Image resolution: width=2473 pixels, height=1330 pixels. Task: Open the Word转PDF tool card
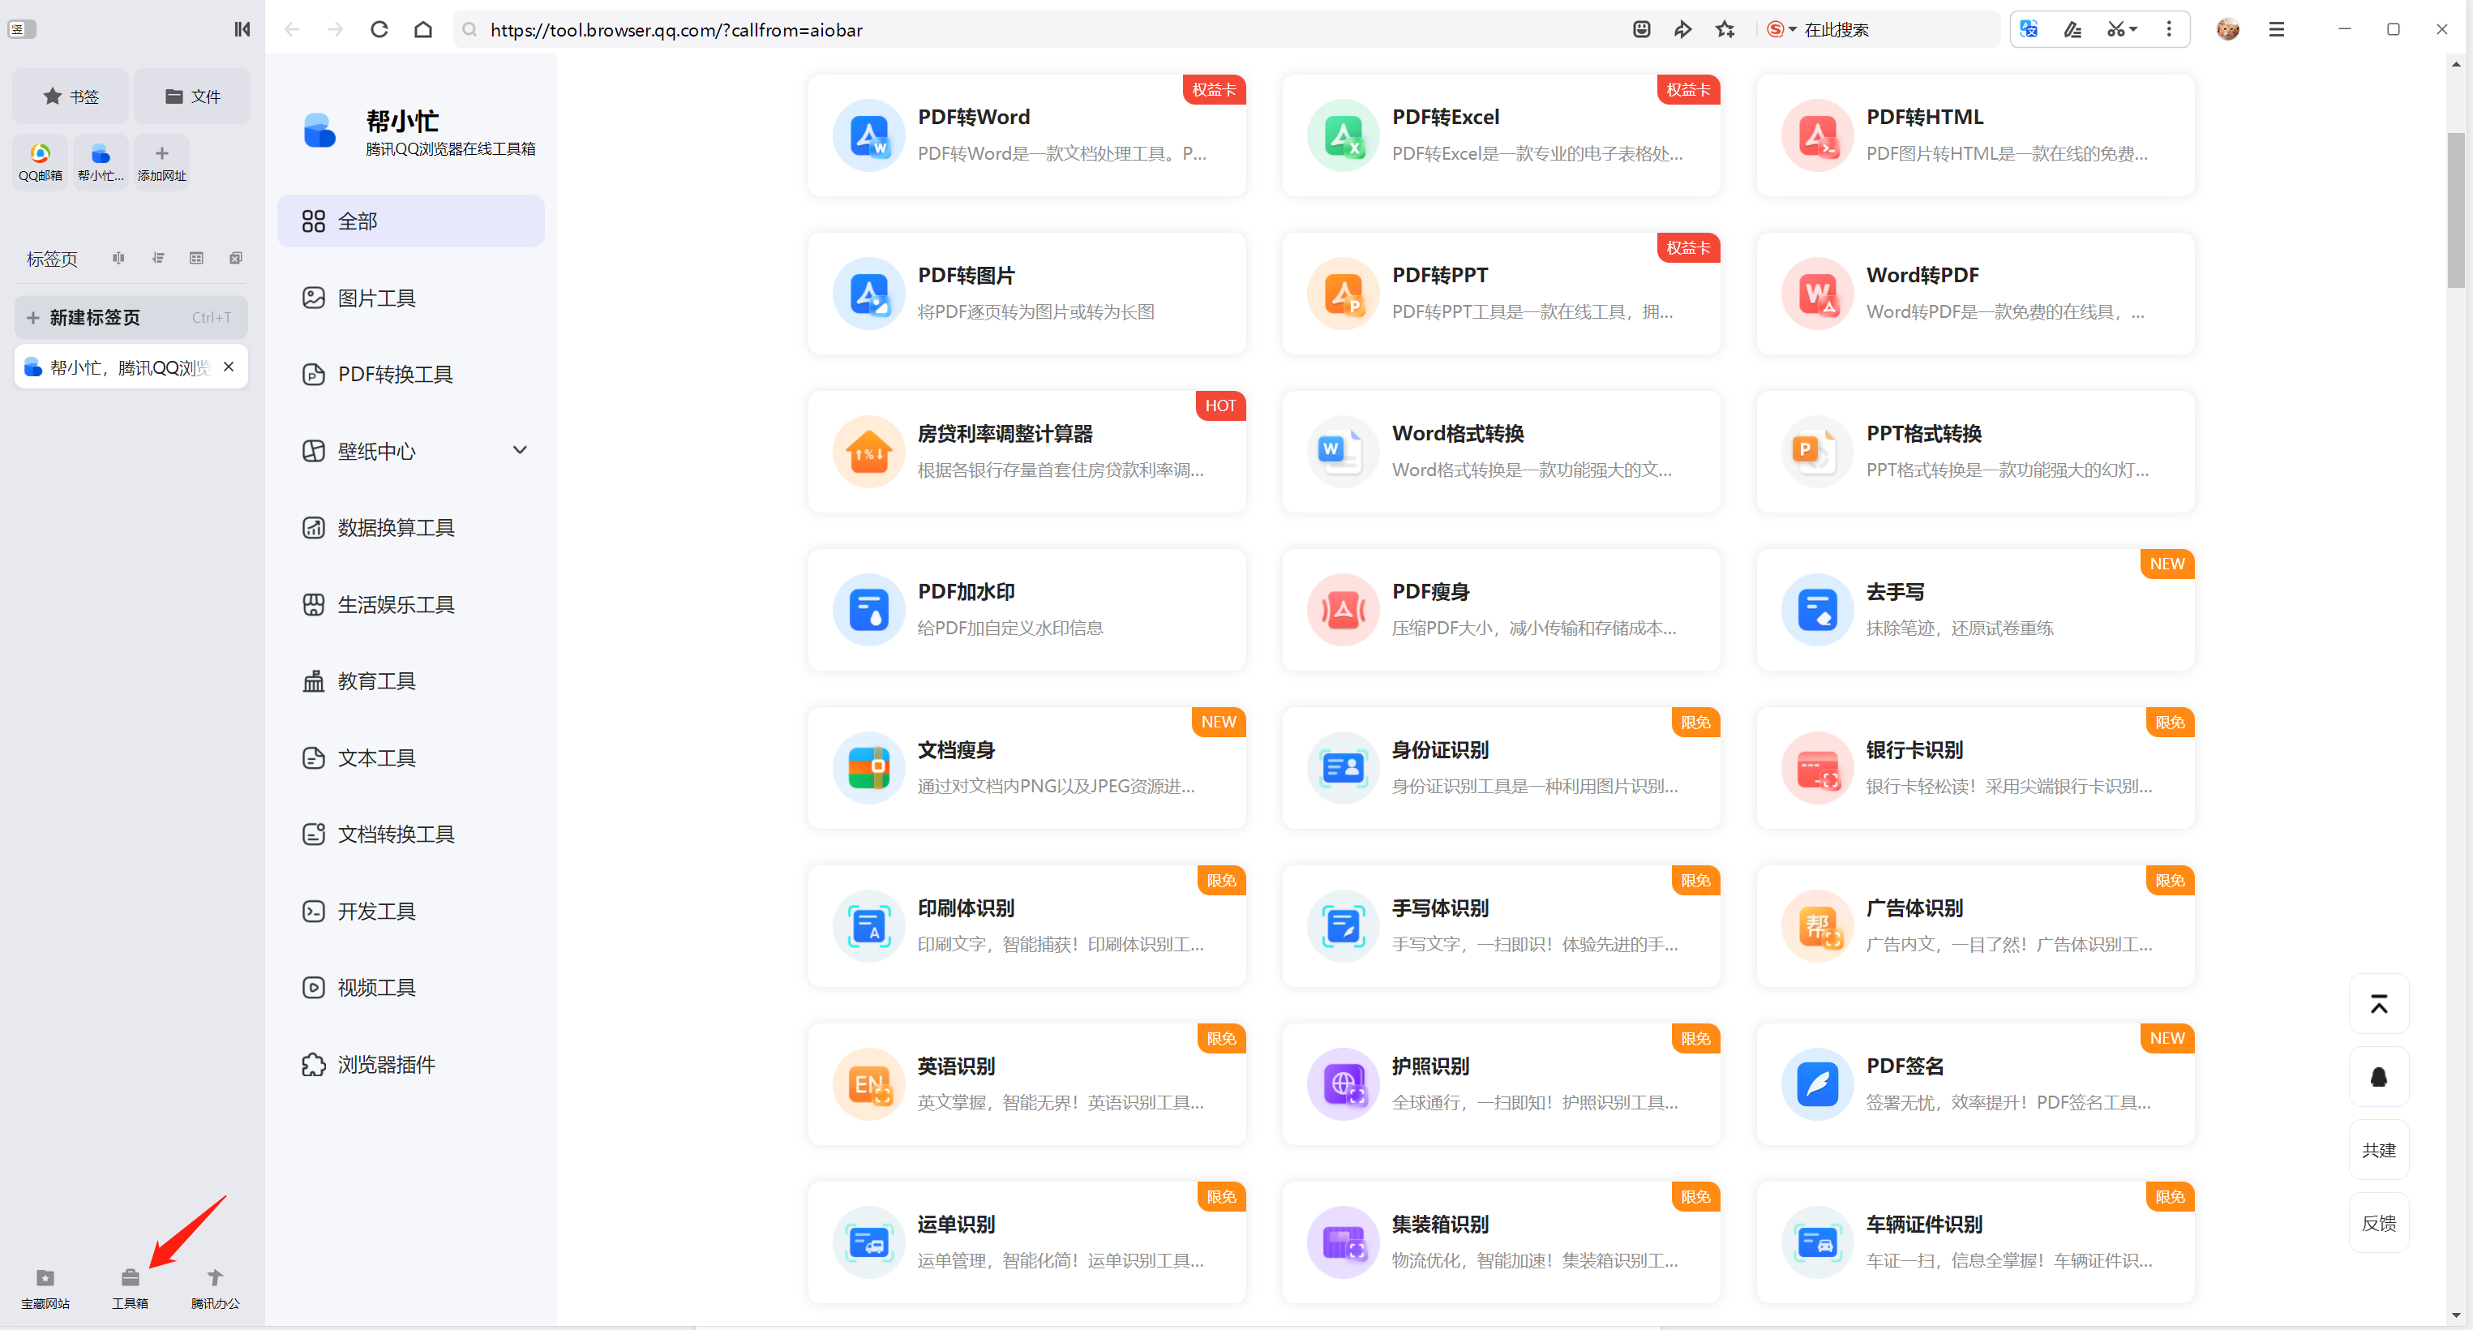click(1976, 294)
